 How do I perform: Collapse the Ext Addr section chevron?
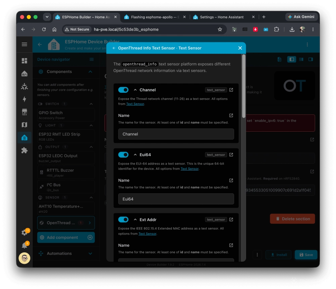click(x=135, y=219)
